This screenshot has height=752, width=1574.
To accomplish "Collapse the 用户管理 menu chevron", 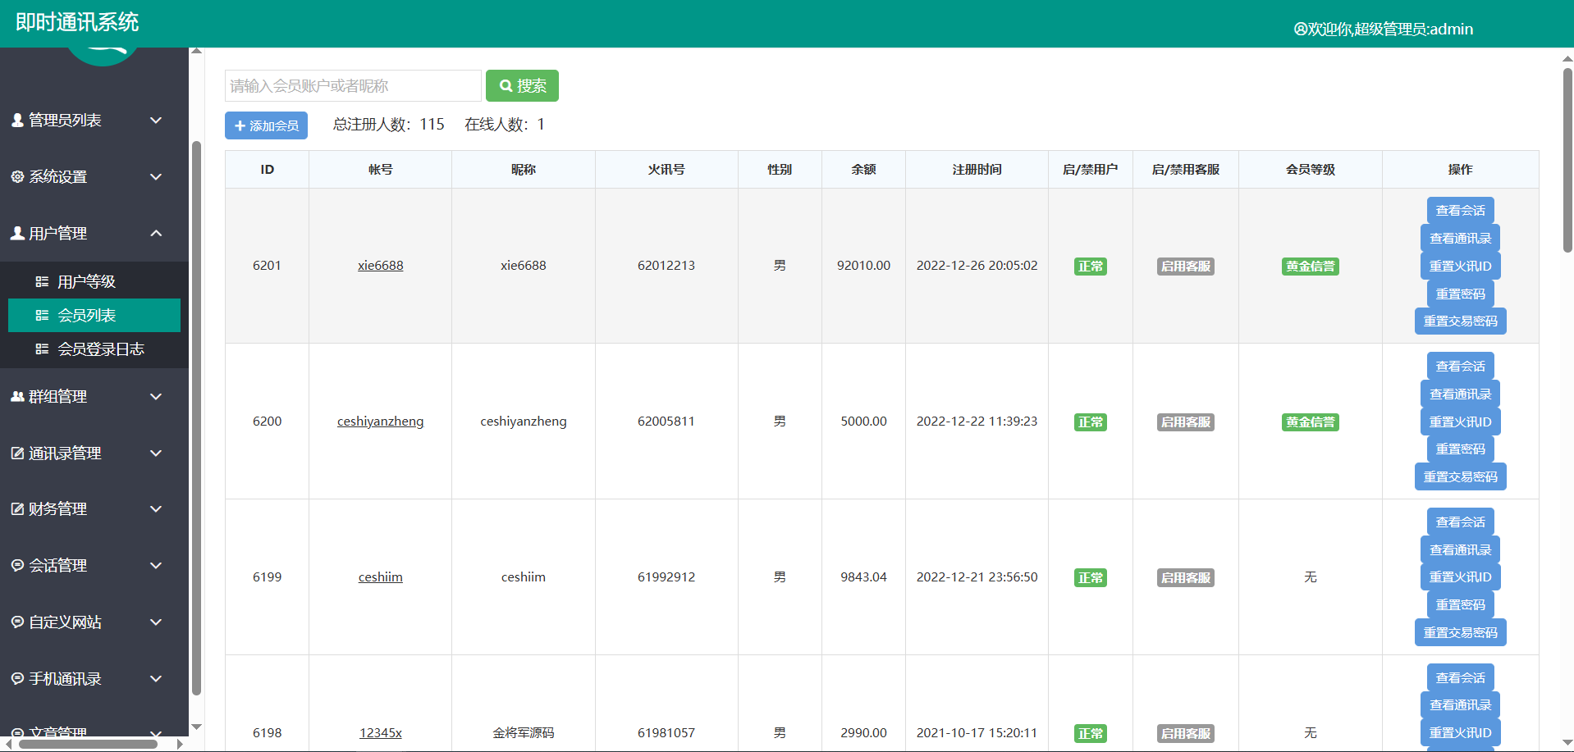I will 156,234.
